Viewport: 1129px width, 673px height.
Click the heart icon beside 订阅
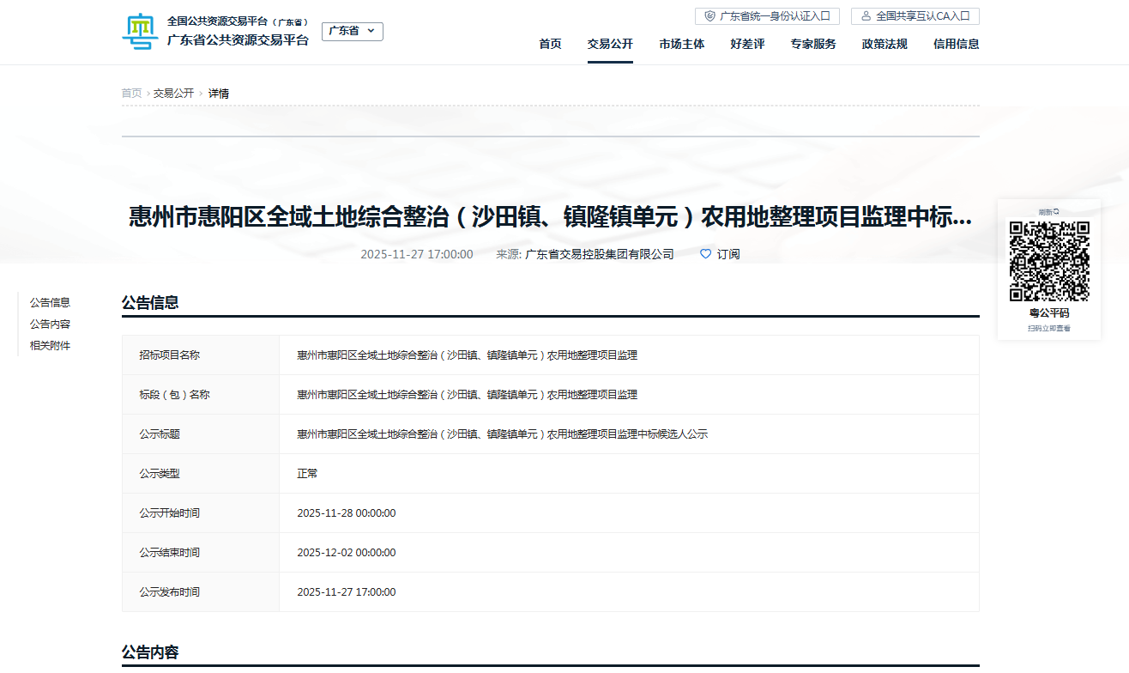[706, 254]
